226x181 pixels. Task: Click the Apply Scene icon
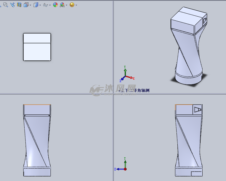tap(62, 5)
